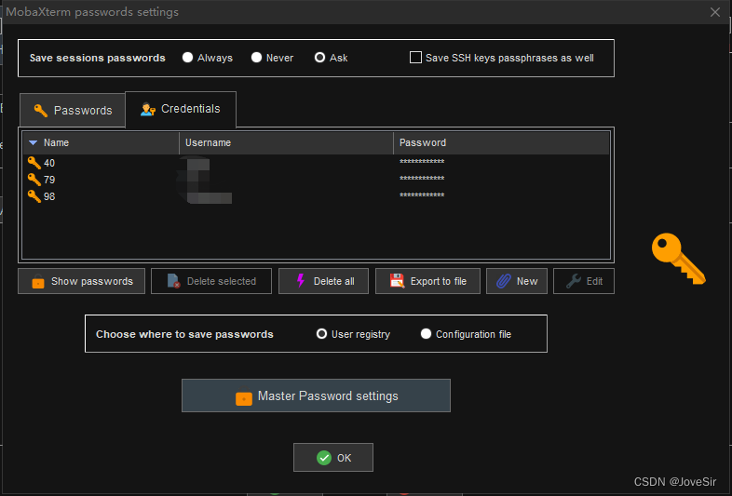Sort by the Username column header
732x496 pixels.
pos(286,142)
